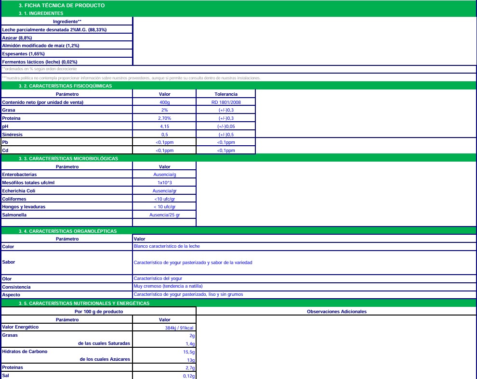Select the 'Observaciones Adicionales' header cell

click(336, 312)
